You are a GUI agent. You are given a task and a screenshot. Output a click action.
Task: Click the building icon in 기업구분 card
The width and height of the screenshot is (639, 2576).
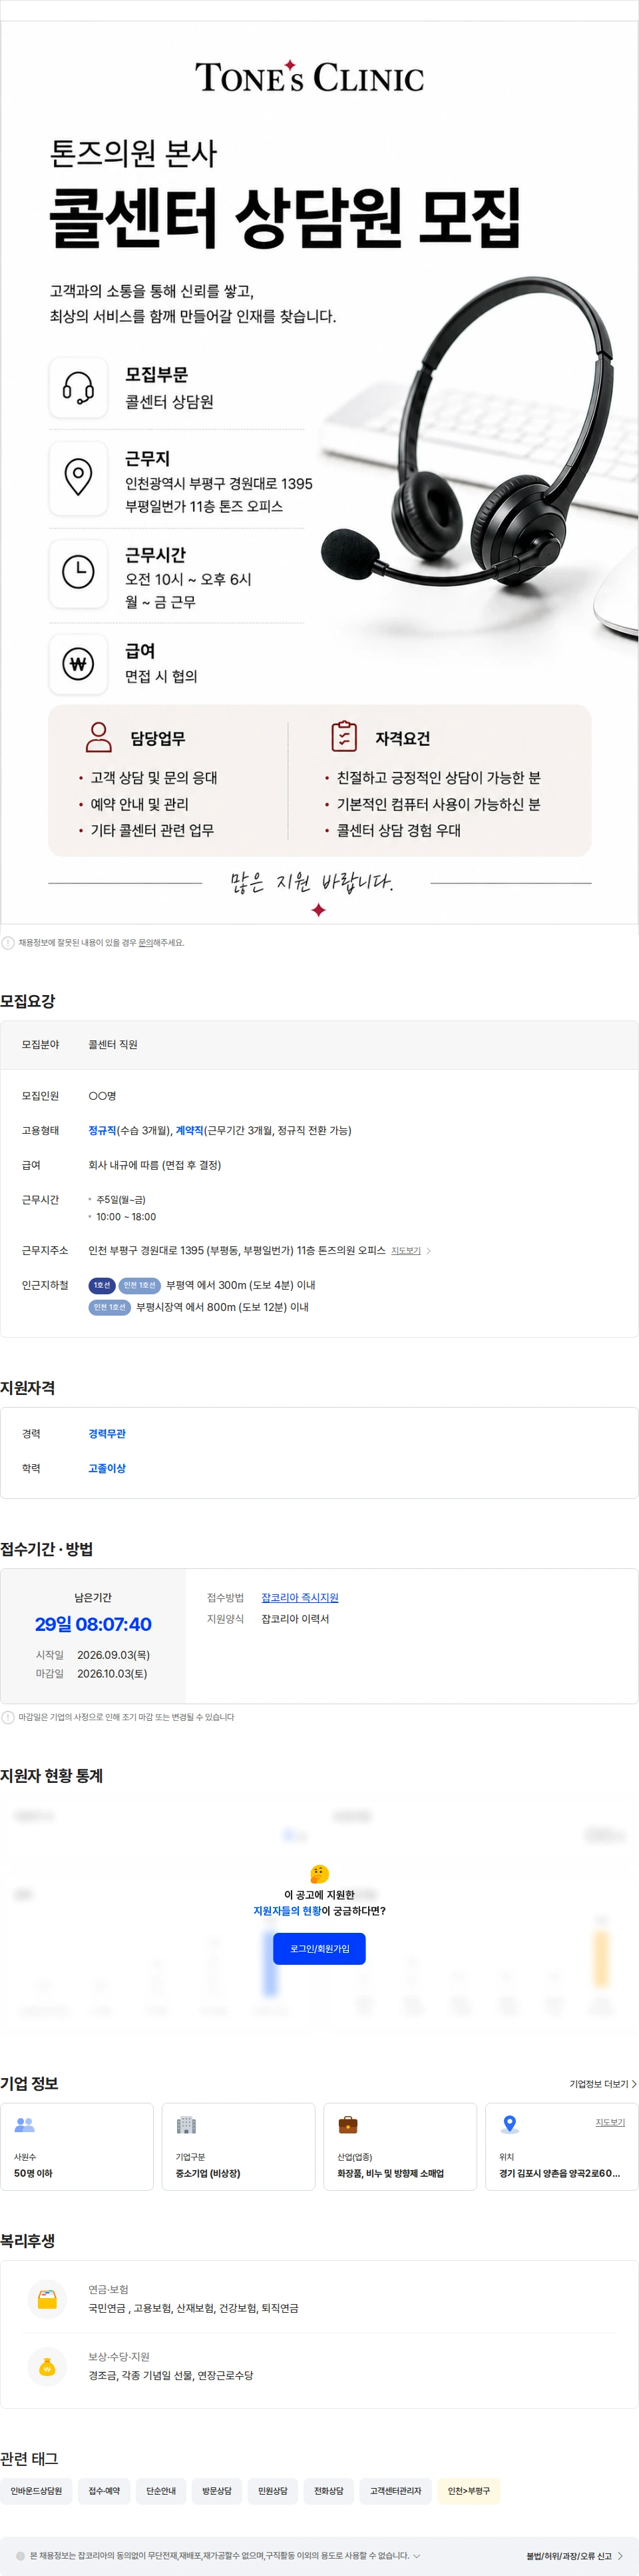186,2125
